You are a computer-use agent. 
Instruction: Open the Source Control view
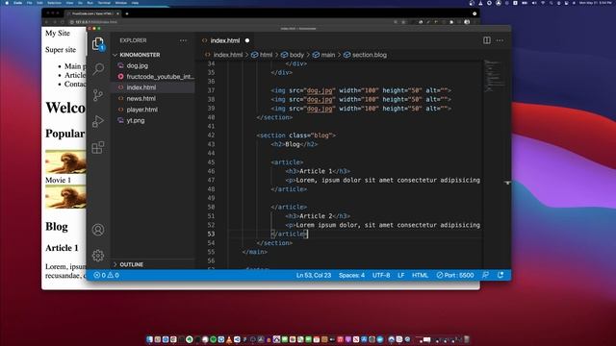point(98,95)
